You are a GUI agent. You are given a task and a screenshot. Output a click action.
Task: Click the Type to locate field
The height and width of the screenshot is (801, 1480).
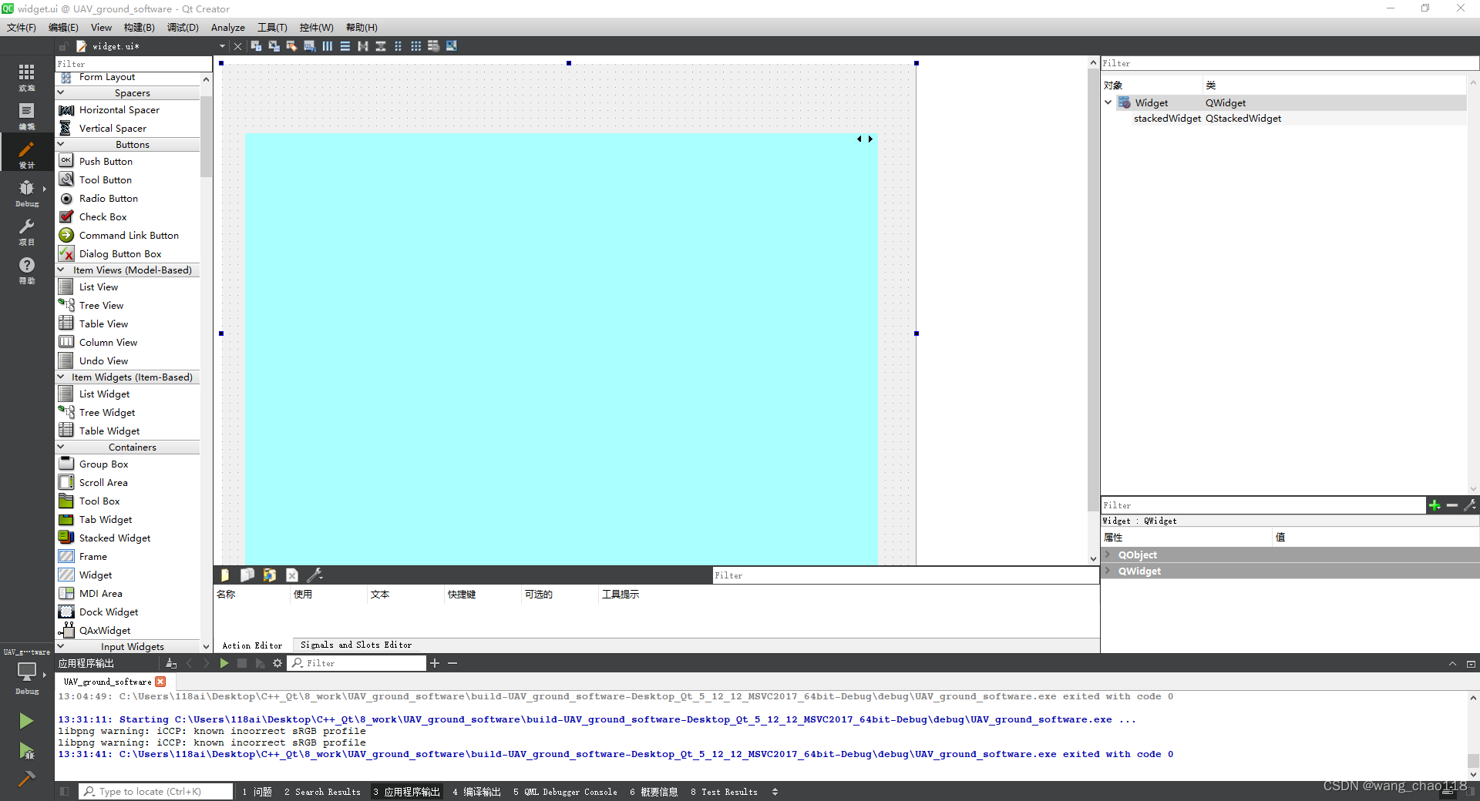[156, 792]
